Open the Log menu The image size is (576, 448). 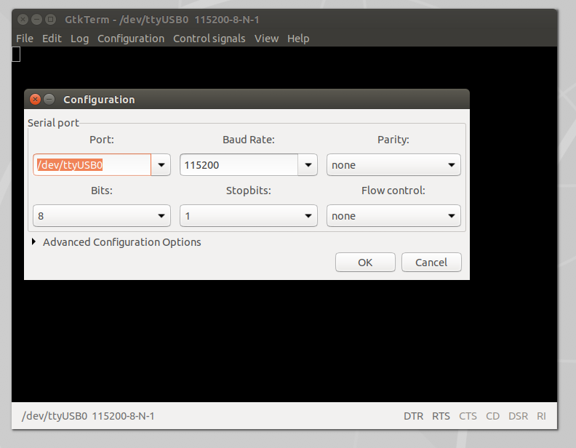pos(79,39)
